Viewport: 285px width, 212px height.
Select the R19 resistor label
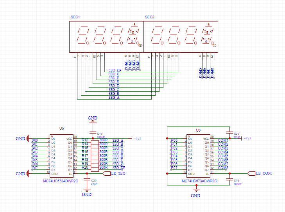tap(85, 164)
